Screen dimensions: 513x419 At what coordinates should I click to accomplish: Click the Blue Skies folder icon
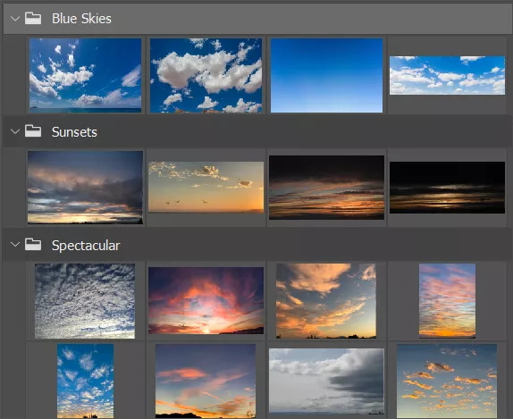click(x=33, y=19)
